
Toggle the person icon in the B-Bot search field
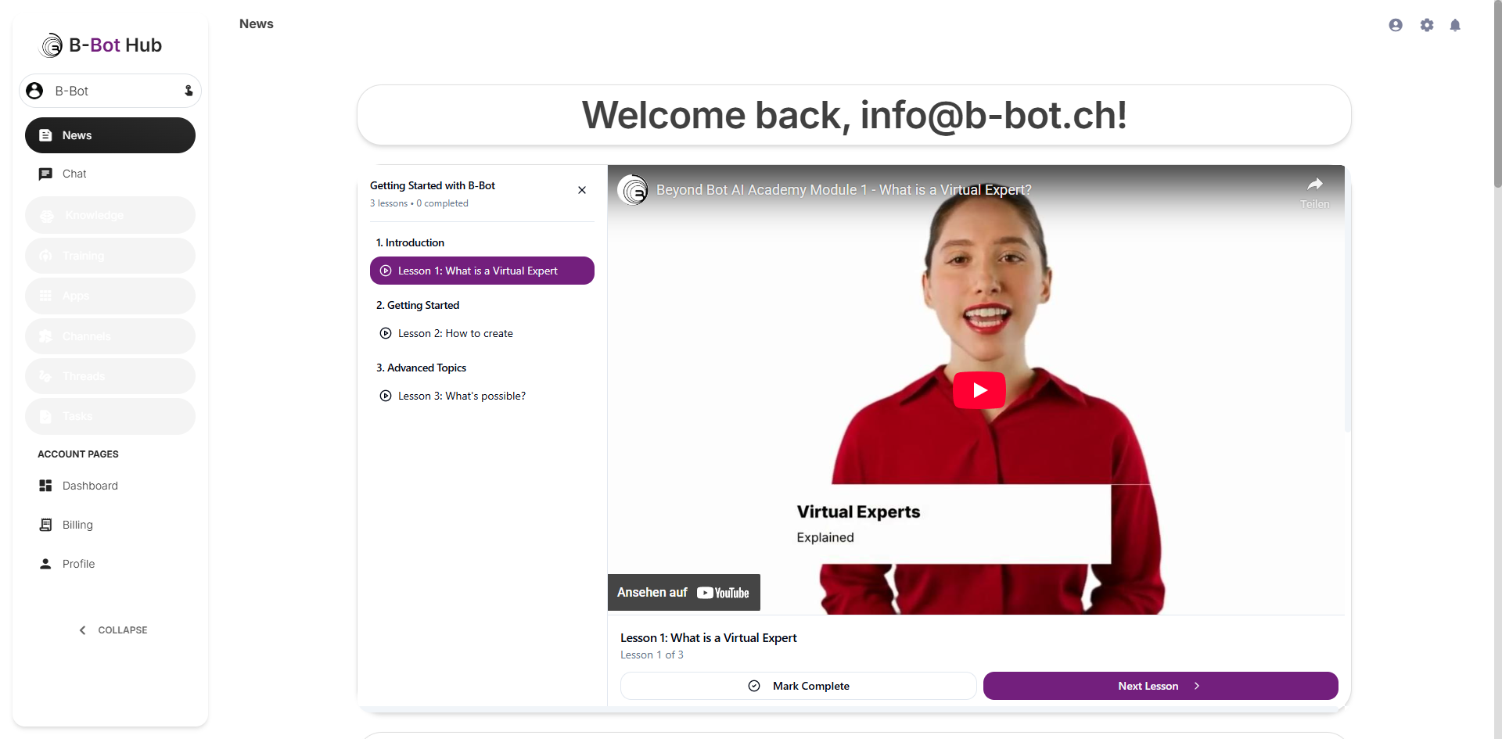[188, 91]
